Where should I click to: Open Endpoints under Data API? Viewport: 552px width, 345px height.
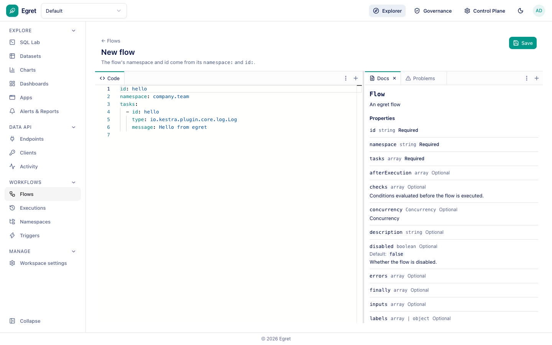coord(43,139)
